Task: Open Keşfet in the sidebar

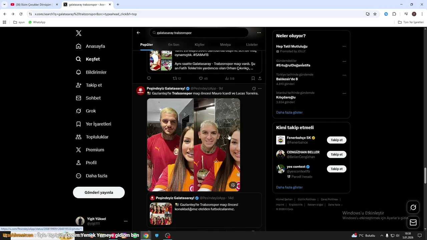Action: point(88,59)
